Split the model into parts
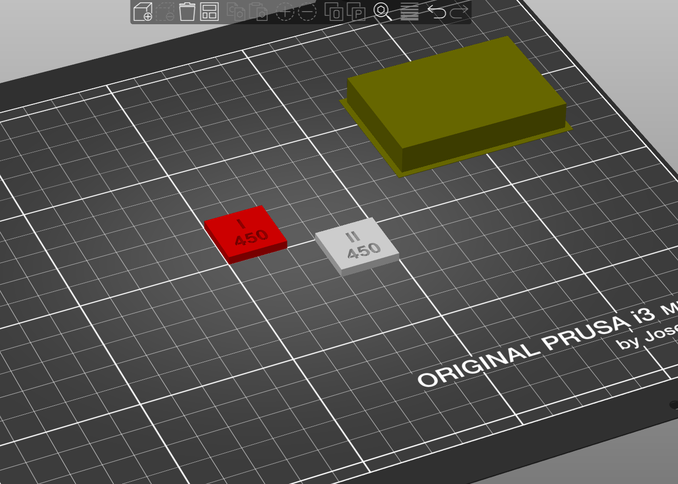 [x=355, y=13]
